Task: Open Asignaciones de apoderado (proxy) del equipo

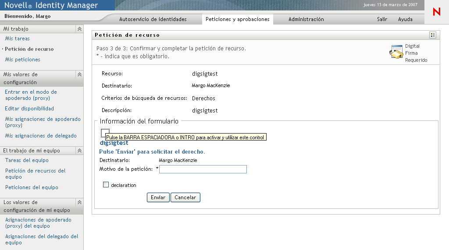Action: click(x=38, y=223)
